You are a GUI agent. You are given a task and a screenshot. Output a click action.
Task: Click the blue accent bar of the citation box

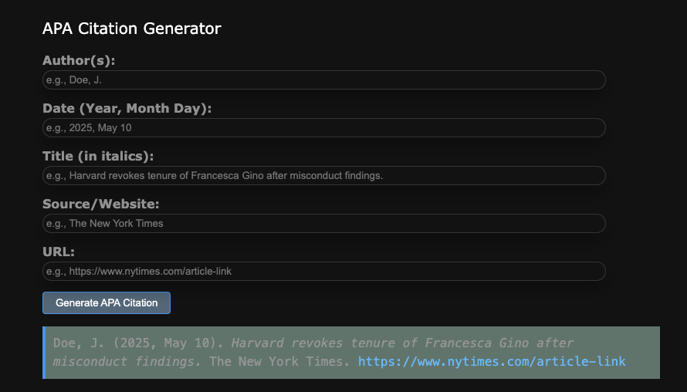click(44, 353)
